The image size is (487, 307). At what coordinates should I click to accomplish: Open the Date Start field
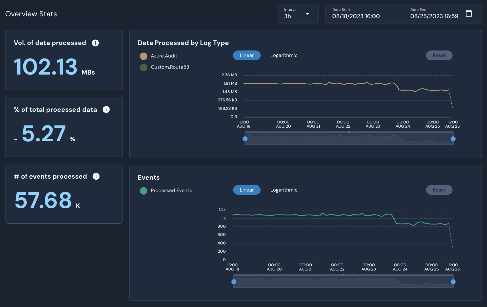click(x=356, y=16)
